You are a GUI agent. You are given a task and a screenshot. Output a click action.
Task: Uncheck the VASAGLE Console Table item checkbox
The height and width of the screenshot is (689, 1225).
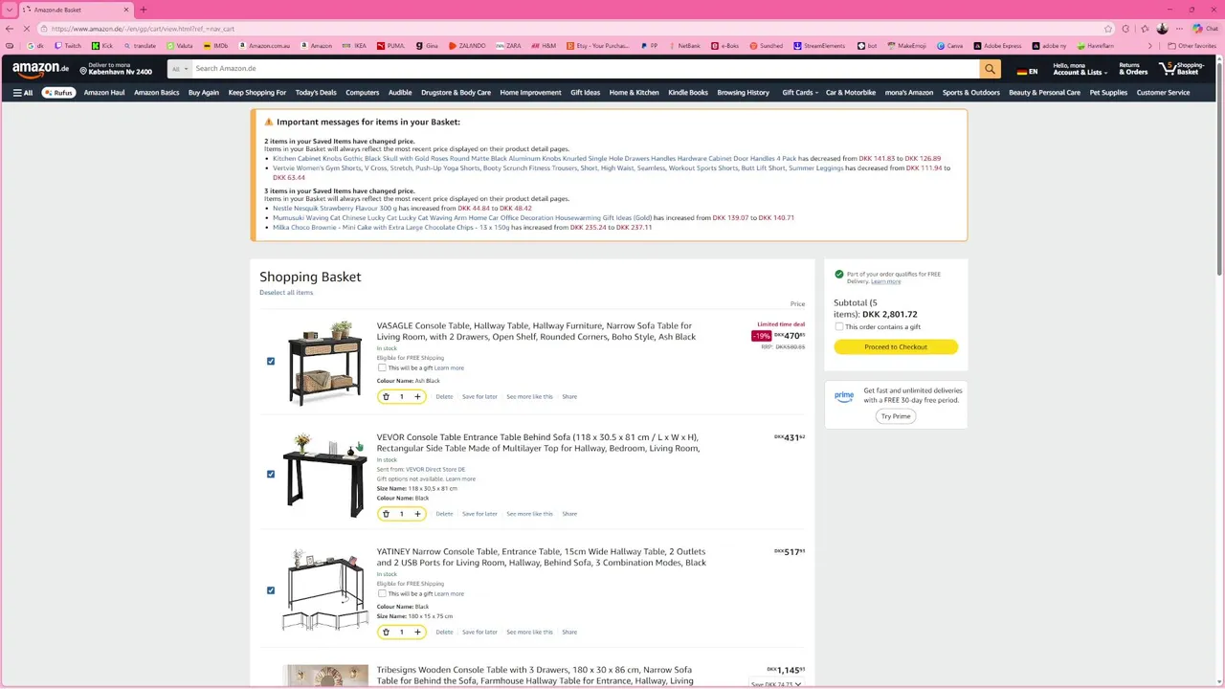(271, 362)
